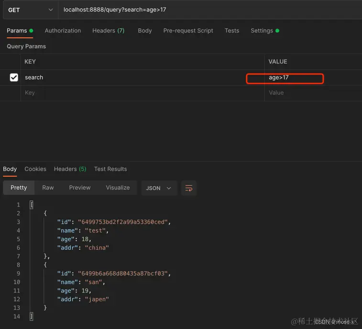Open request Headers (7) tab
362x329 pixels.
[x=108, y=31]
